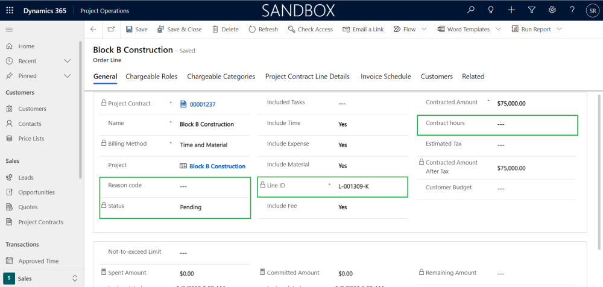
Task: Expand the Pinned chevron in sidebar
Action: [x=68, y=76]
